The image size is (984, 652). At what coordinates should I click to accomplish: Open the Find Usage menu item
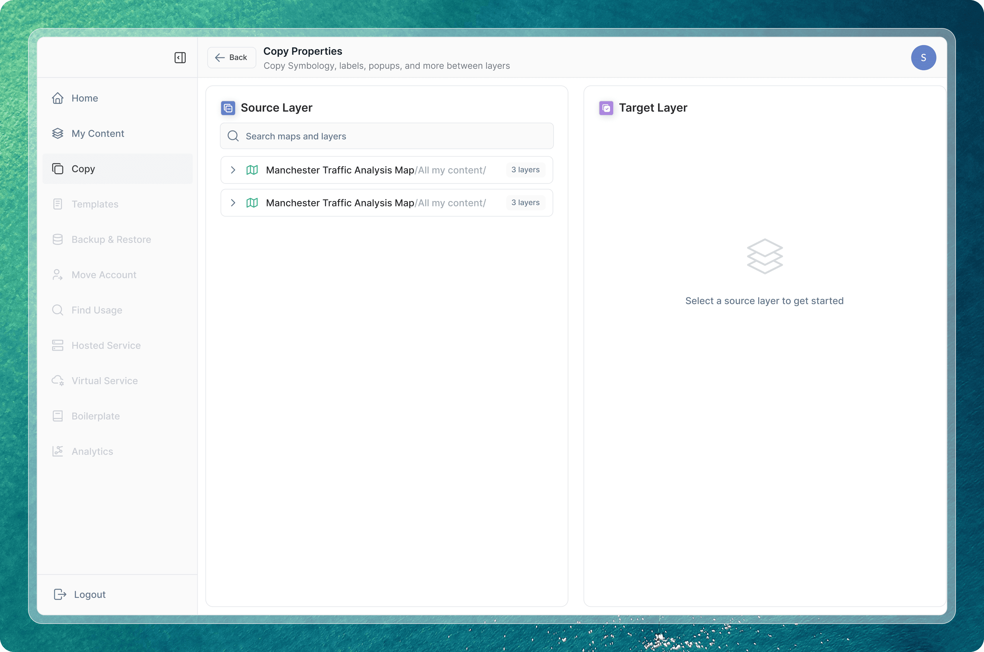[x=97, y=310]
